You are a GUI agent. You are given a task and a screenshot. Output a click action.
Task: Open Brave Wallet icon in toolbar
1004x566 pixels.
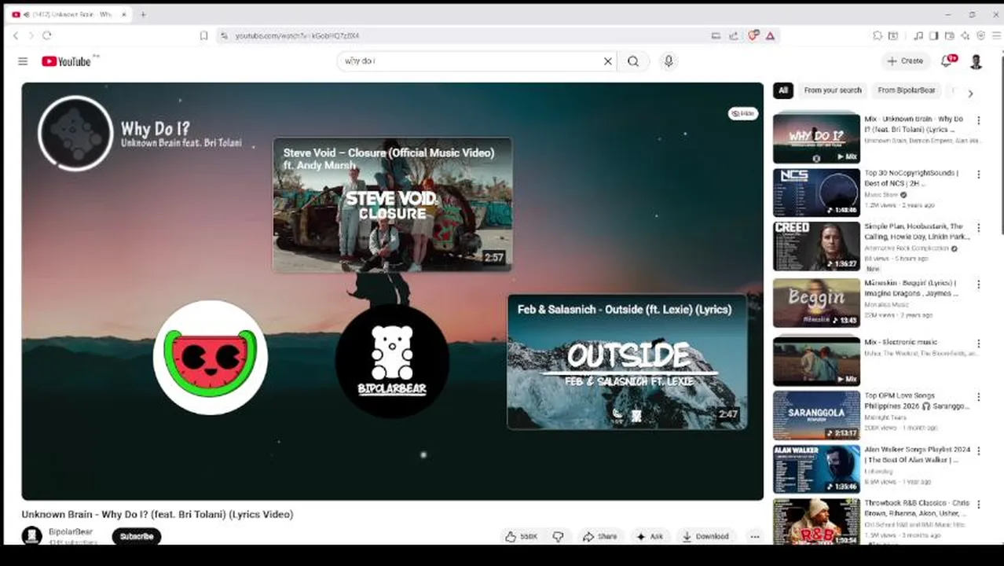pyautogui.click(x=949, y=35)
